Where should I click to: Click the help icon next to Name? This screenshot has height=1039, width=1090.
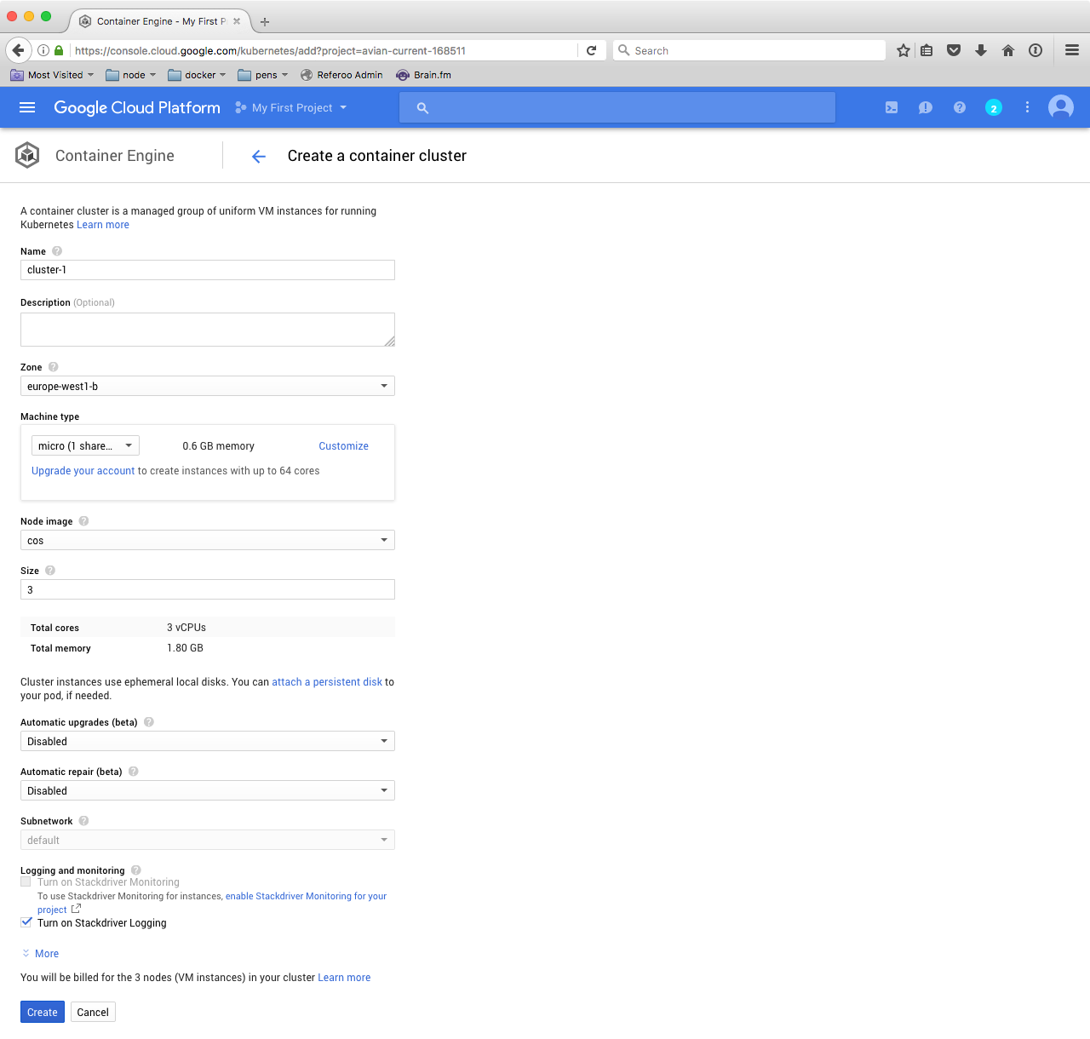point(57,251)
